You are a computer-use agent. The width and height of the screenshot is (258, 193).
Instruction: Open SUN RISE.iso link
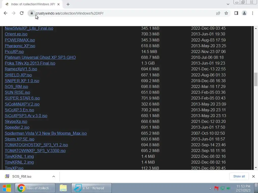click(x=17, y=92)
